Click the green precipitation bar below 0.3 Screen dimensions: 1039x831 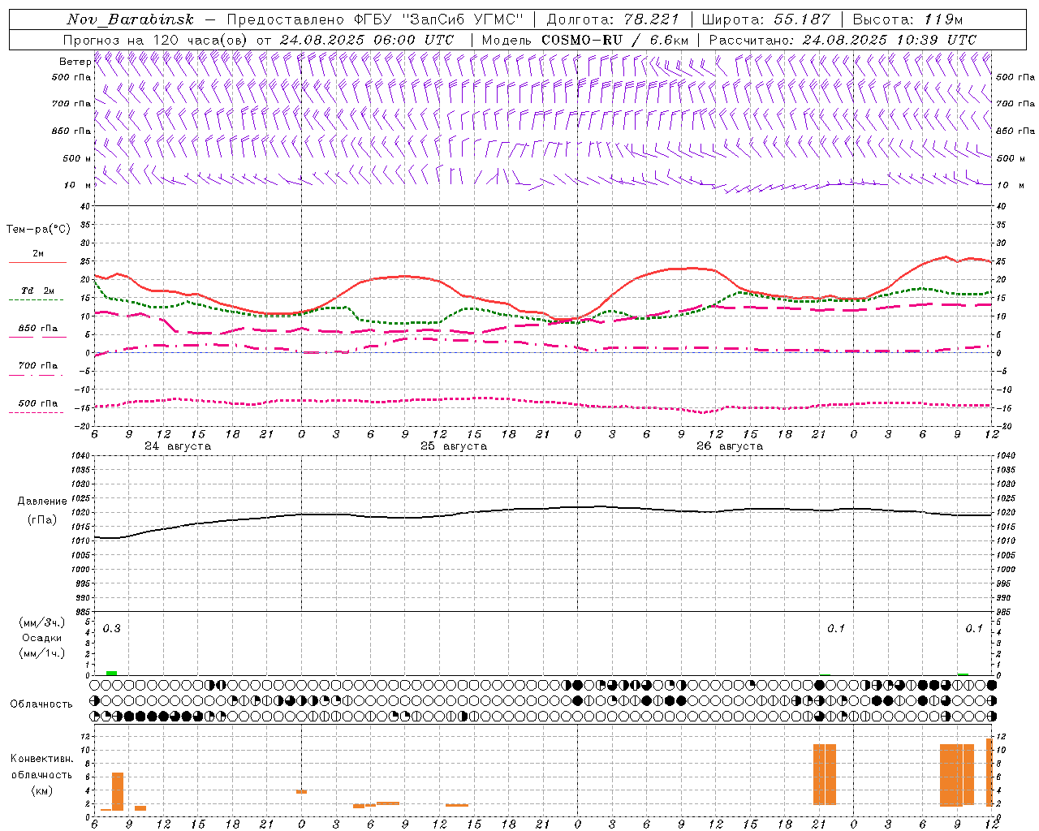pos(111,673)
